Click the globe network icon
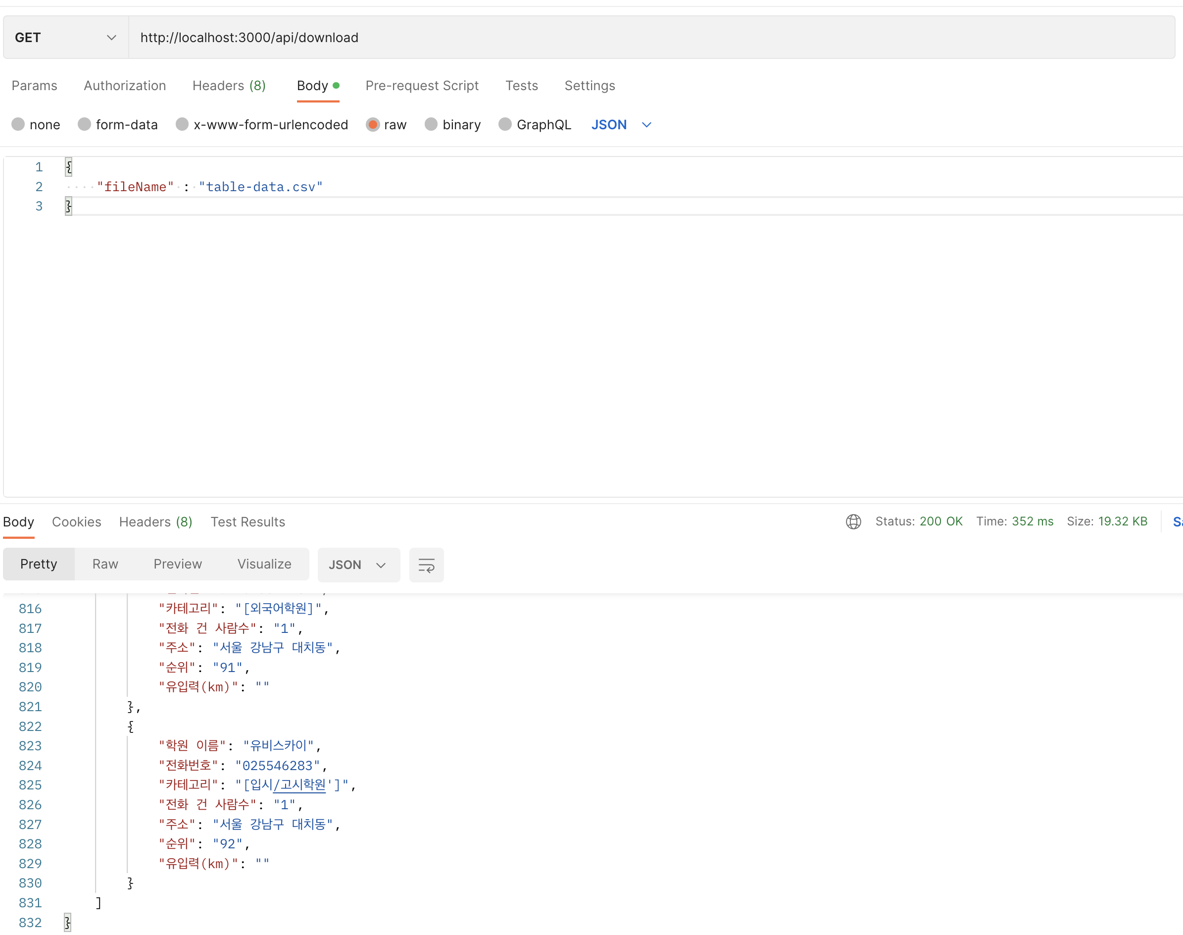The image size is (1183, 935). pyautogui.click(x=853, y=521)
